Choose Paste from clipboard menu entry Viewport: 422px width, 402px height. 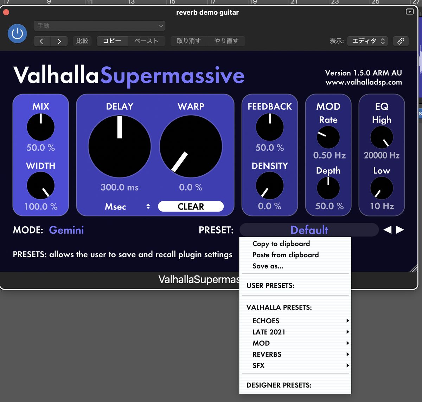tap(295, 255)
